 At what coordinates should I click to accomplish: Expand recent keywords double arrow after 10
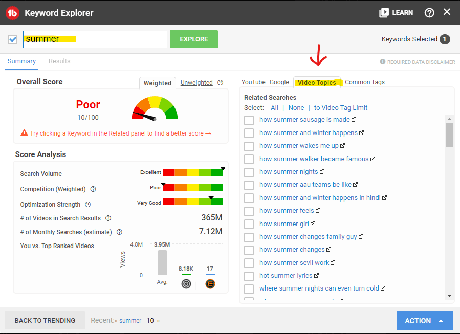(158, 321)
